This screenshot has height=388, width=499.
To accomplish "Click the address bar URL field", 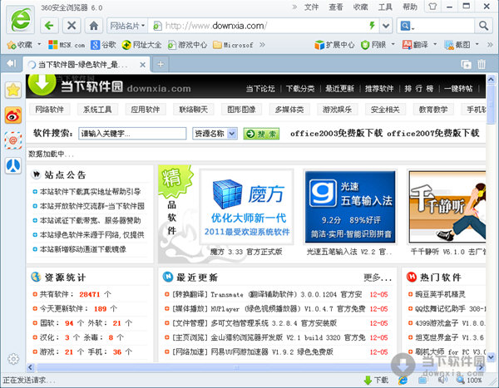I will pyautogui.click(x=260, y=26).
